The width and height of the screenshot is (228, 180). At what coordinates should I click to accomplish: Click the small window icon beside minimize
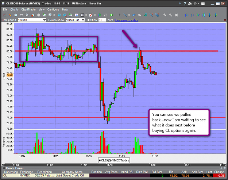click(x=203, y=4)
